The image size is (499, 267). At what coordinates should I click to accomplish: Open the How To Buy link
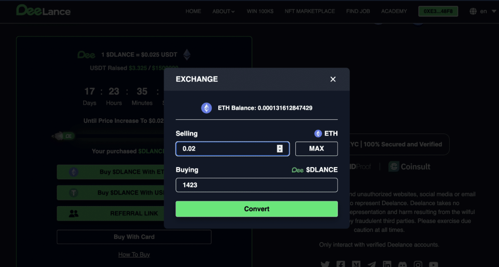pyautogui.click(x=134, y=254)
